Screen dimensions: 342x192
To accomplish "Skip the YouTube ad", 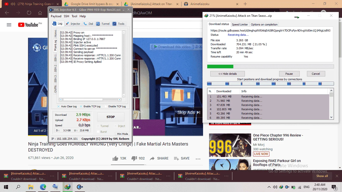I will [x=189, y=112].
